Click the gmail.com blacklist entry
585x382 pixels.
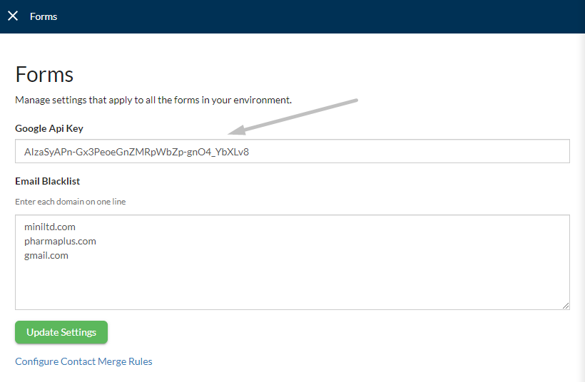click(46, 256)
